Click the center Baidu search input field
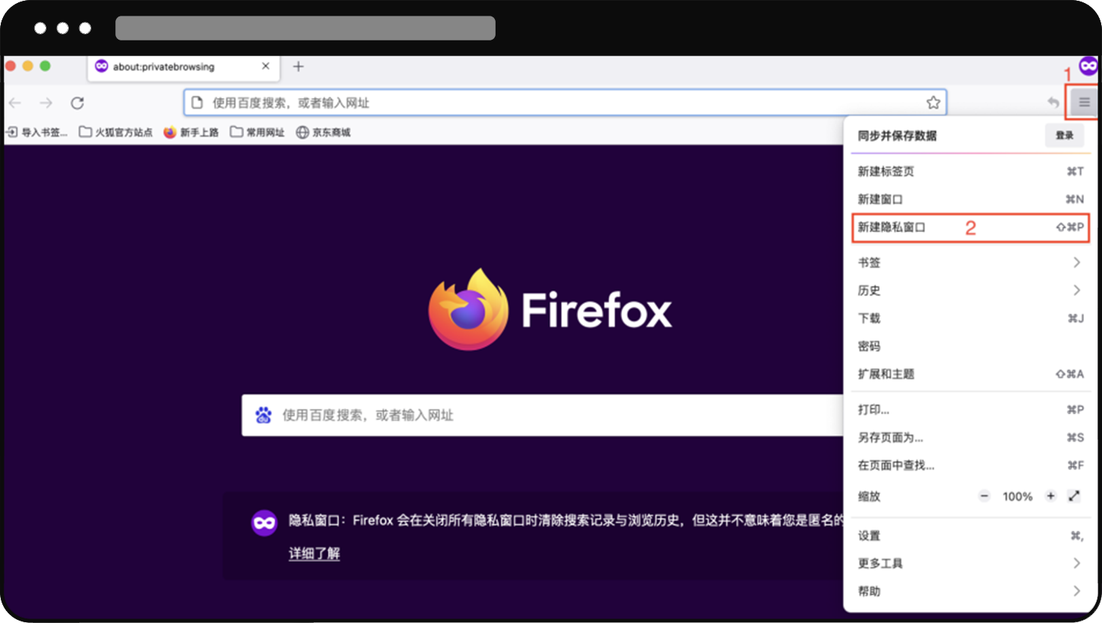Image resolution: width=1102 pixels, height=623 pixels. (524, 414)
